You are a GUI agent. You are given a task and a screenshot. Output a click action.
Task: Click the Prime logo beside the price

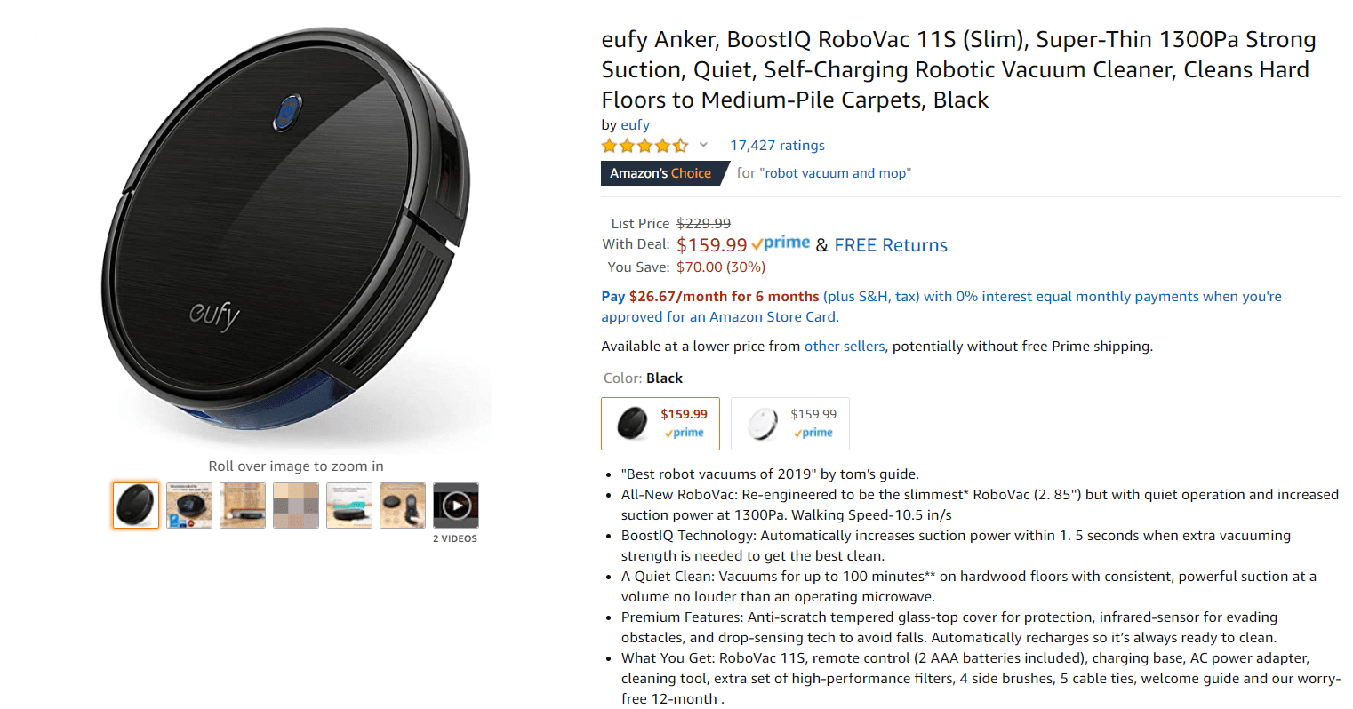(781, 243)
